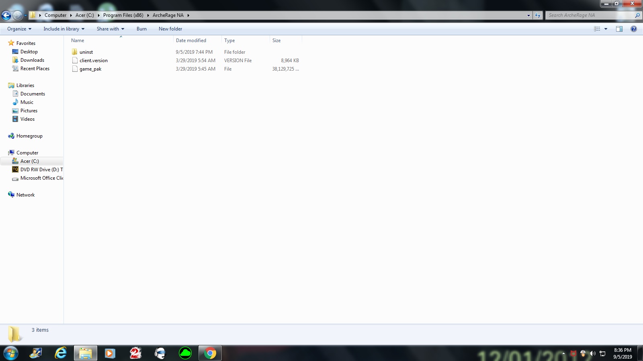The height and width of the screenshot is (361, 643).
Task: Click Windows Explorer taskbar icon
Action: coord(85,353)
